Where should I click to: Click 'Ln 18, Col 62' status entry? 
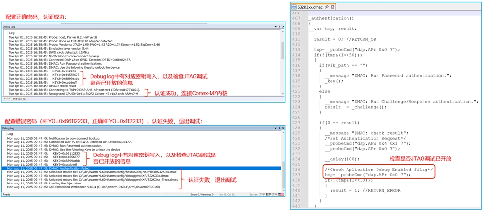[227, 194]
